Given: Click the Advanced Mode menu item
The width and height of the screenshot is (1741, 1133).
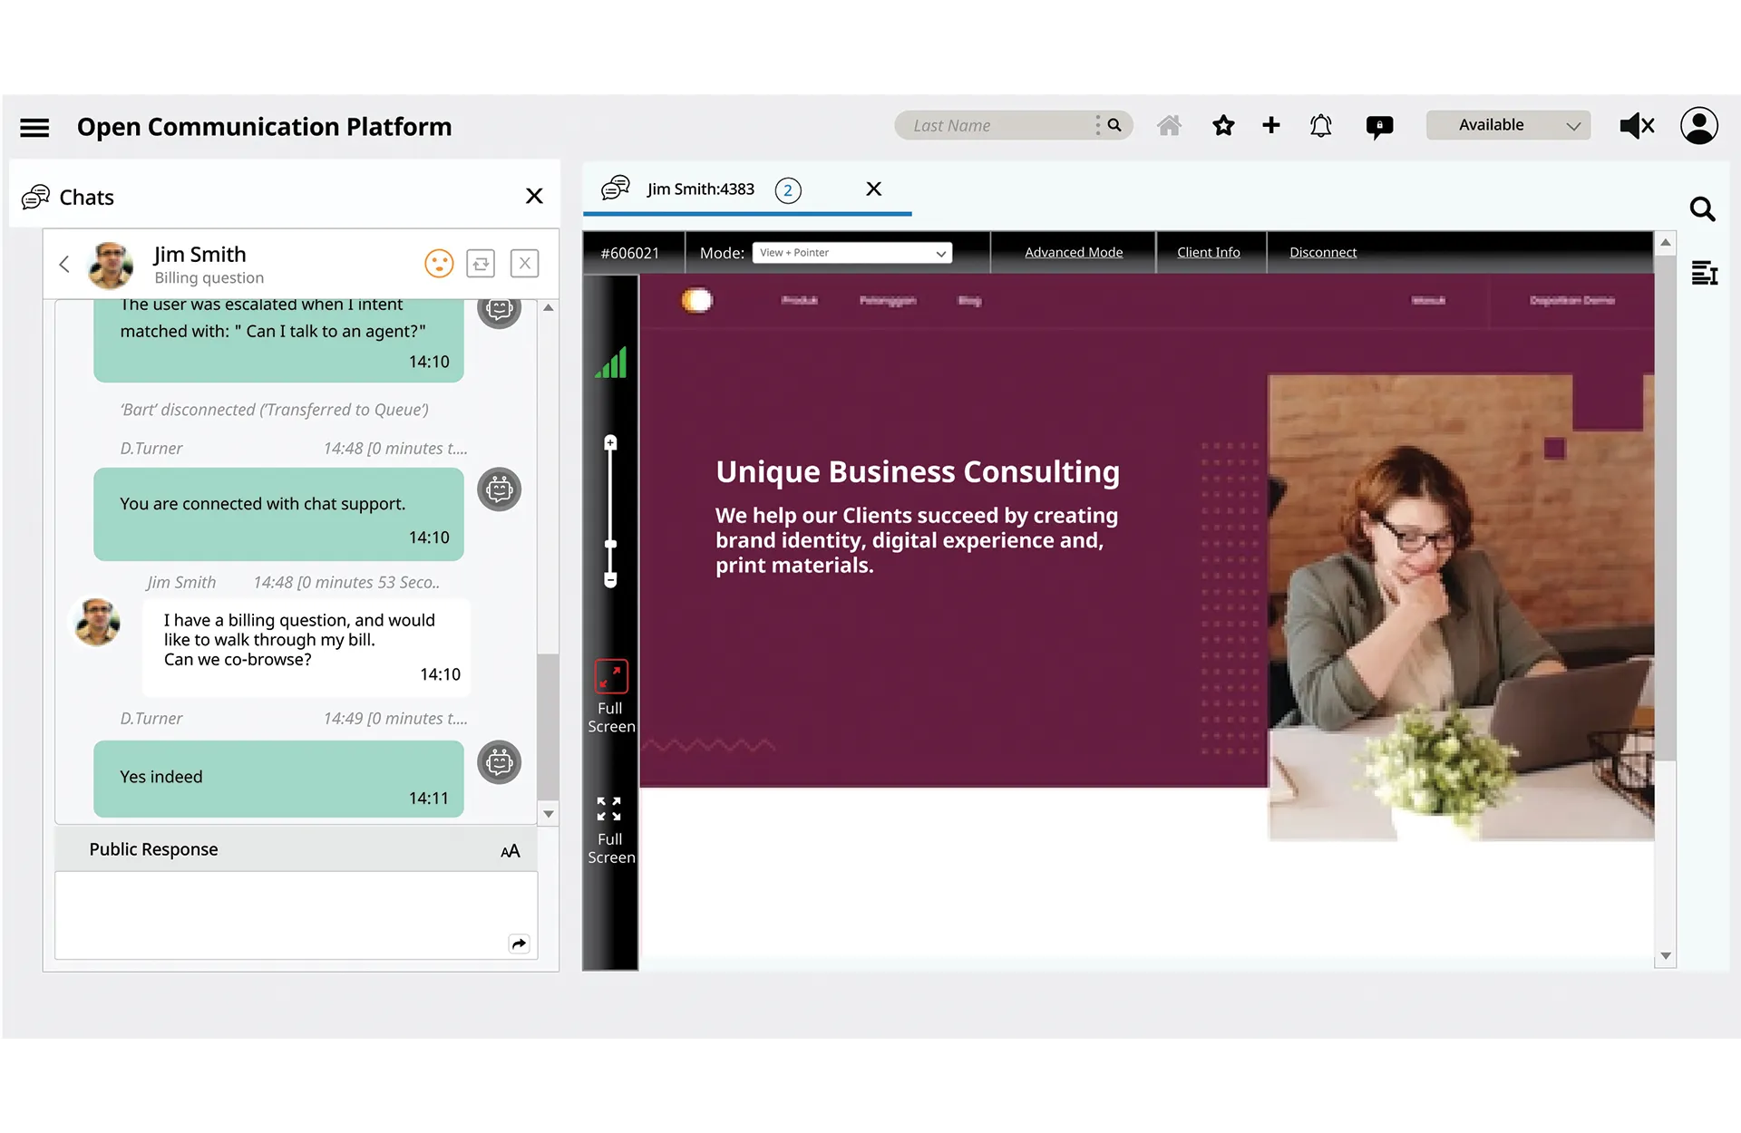Looking at the screenshot, I should coord(1074,253).
